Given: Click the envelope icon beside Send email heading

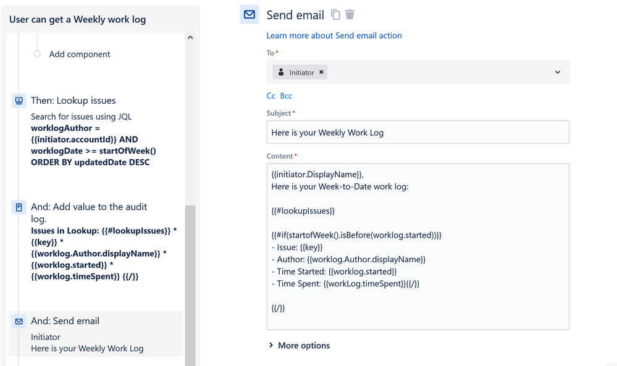Looking at the screenshot, I should click(x=249, y=14).
